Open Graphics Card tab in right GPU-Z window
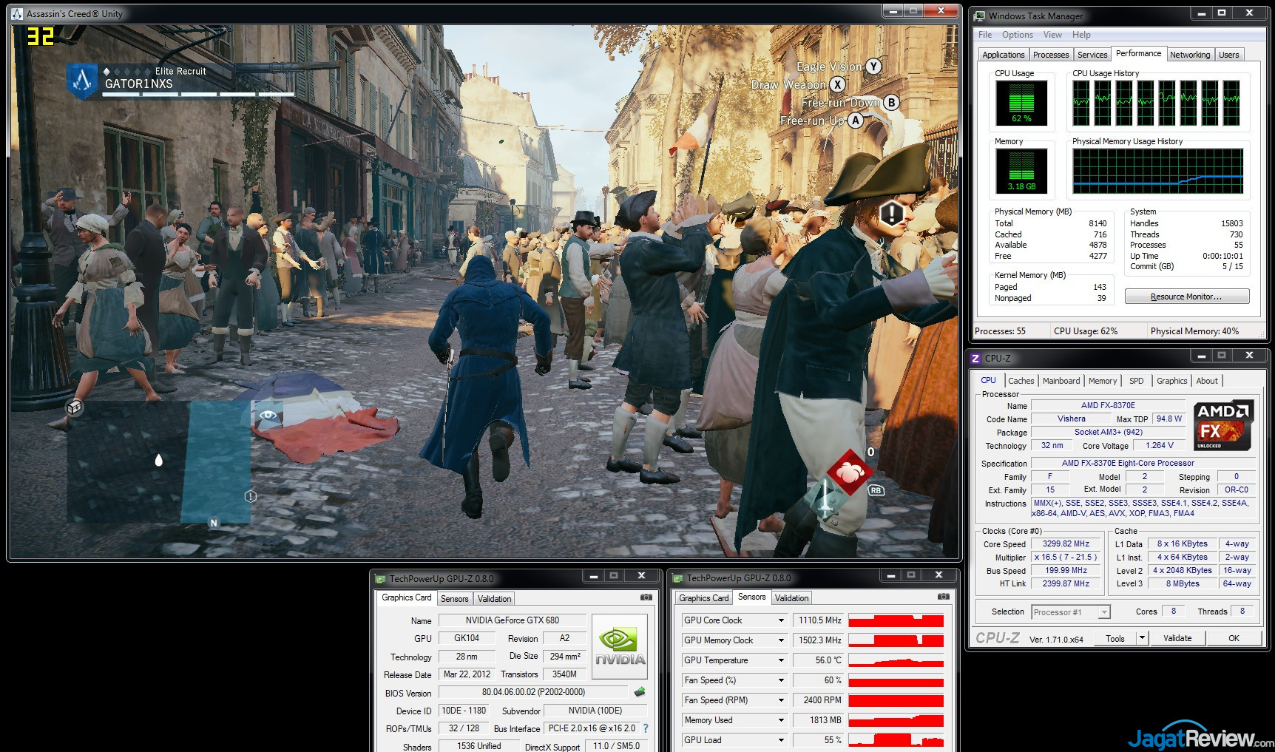 (x=704, y=598)
